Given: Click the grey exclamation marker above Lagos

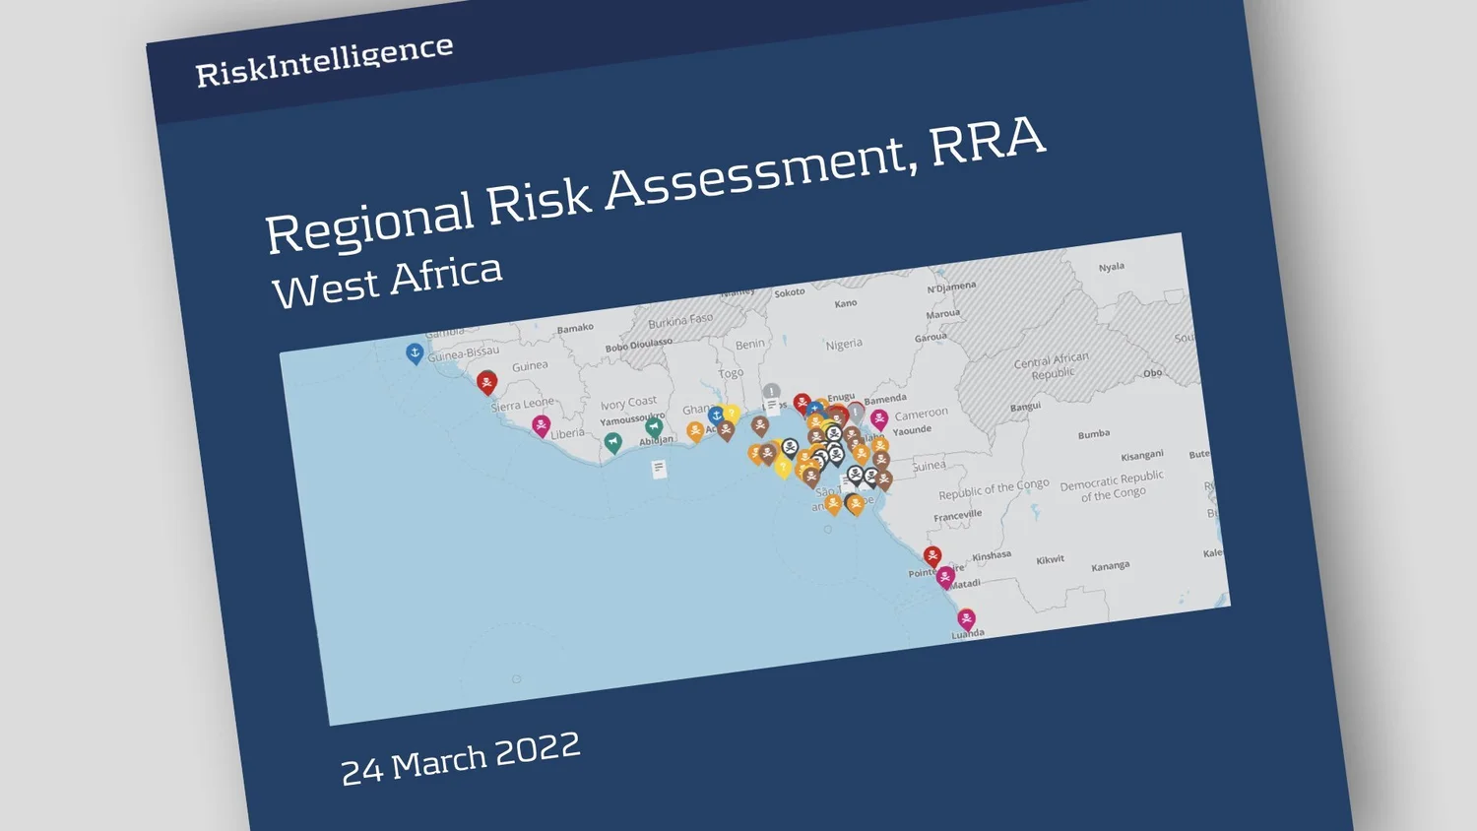Looking at the screenshot, I should [771, 390].
